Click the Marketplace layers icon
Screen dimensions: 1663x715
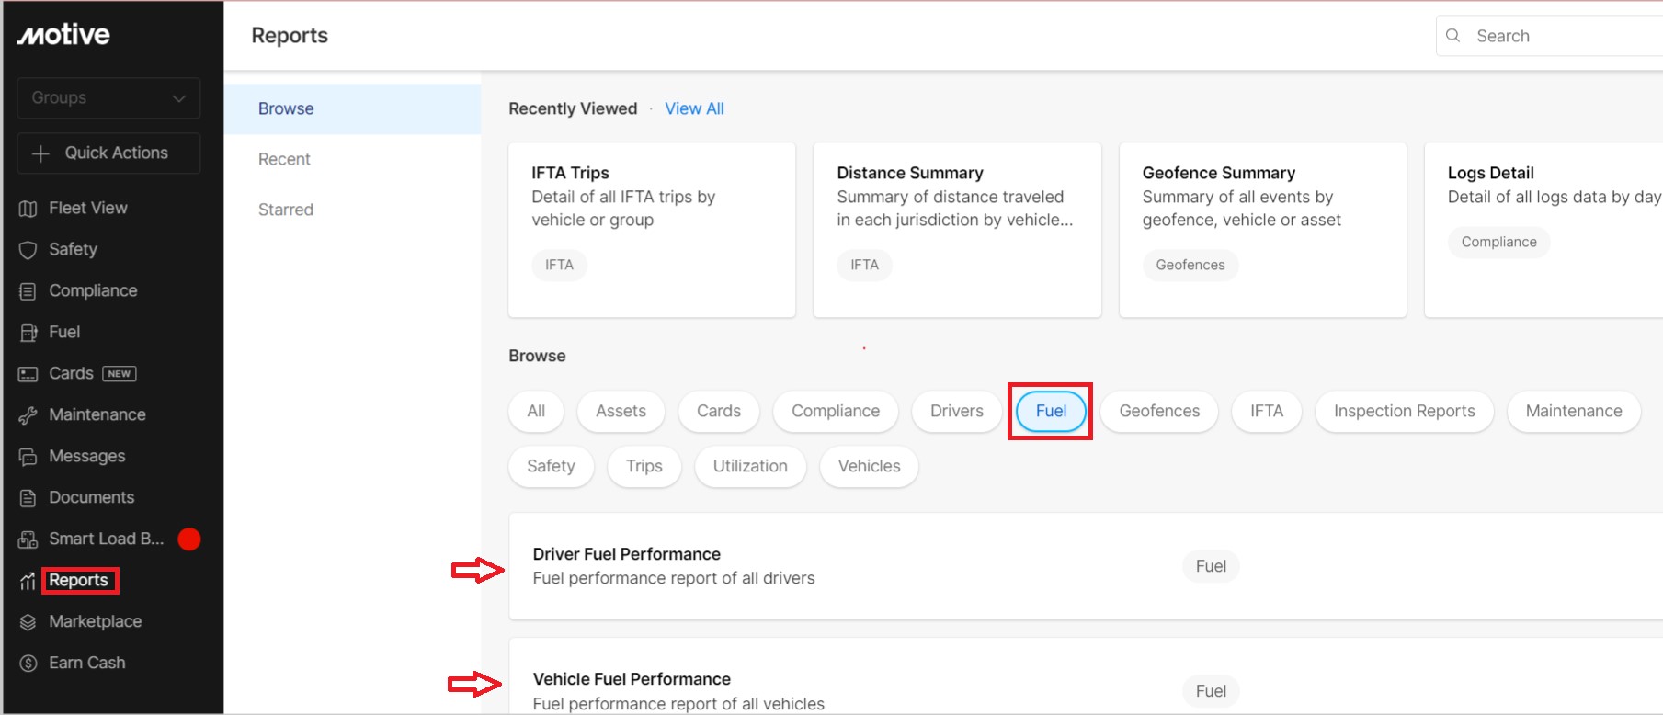point(28,622)
